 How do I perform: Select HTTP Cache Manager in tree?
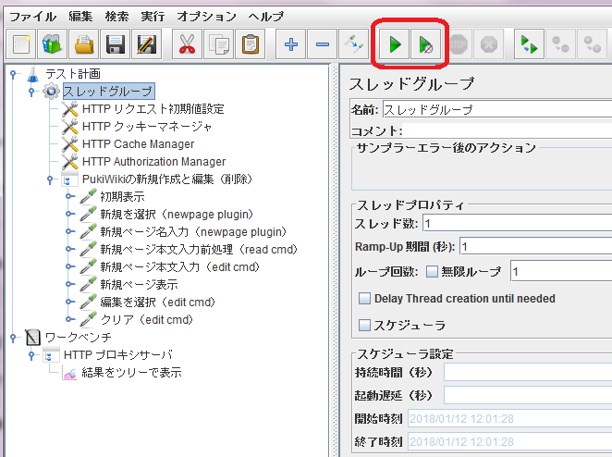[138, 144]
